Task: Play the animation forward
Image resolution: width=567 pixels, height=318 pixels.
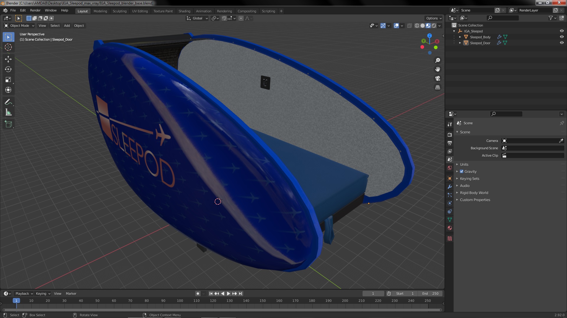Action: (x=229, y=294)
